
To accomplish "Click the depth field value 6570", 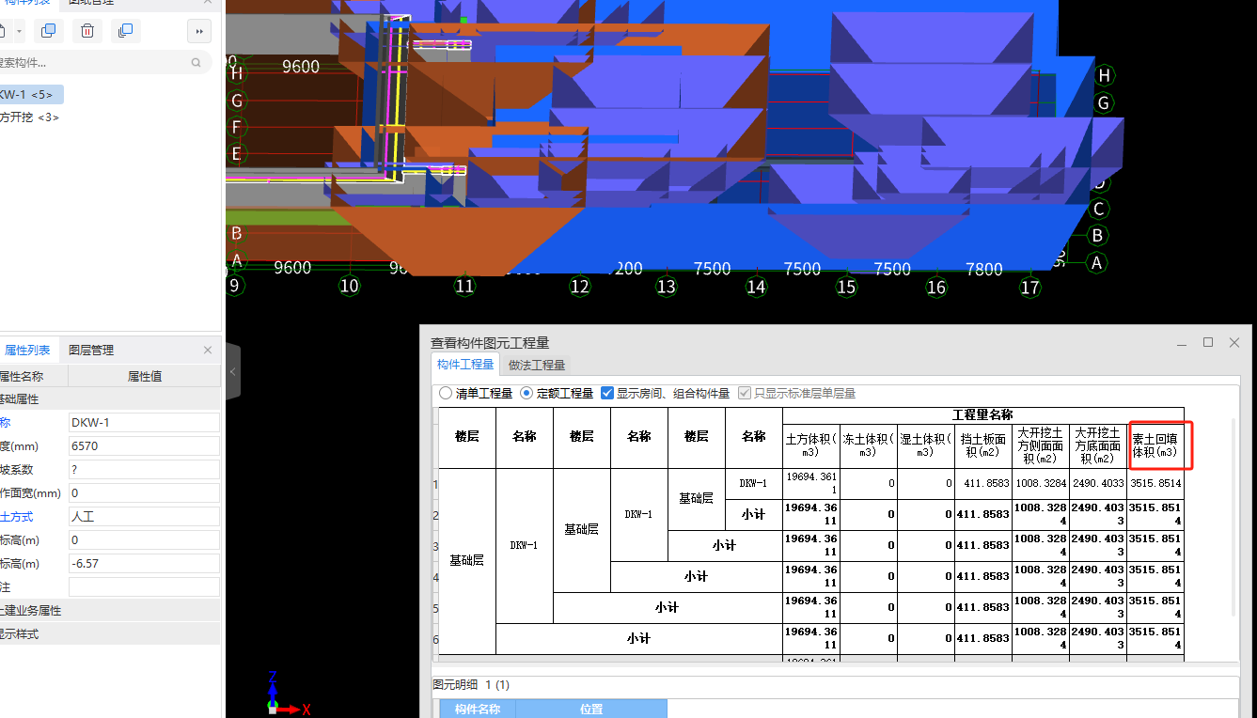I will click(144, 446).
